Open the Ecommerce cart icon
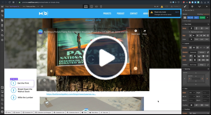Screen dimensions: 211x115 coord(2,30)
